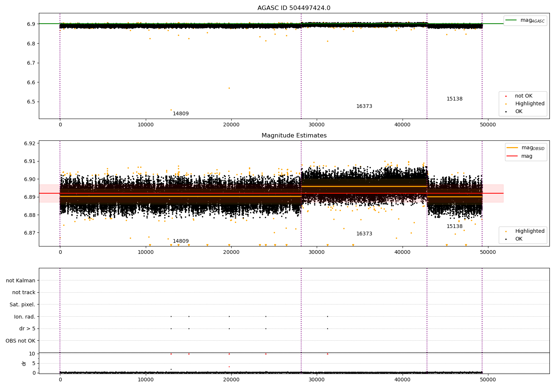
Task: Click the plot title "AGASC ID 504497424.0"
Action: 294,8
